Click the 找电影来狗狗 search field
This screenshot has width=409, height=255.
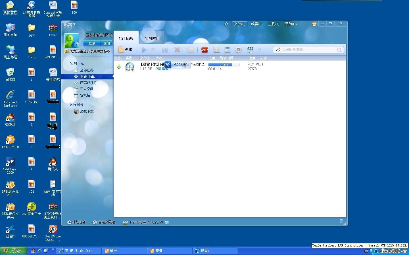pyautogui.click(x=307, y=50)
